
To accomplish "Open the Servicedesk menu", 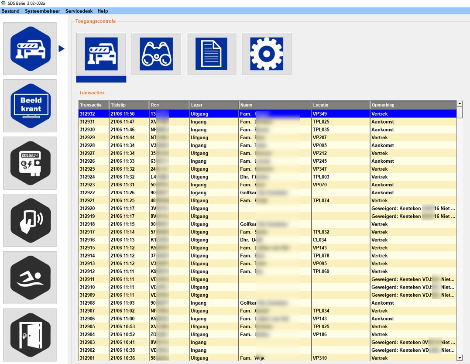I will click(79, 11).
